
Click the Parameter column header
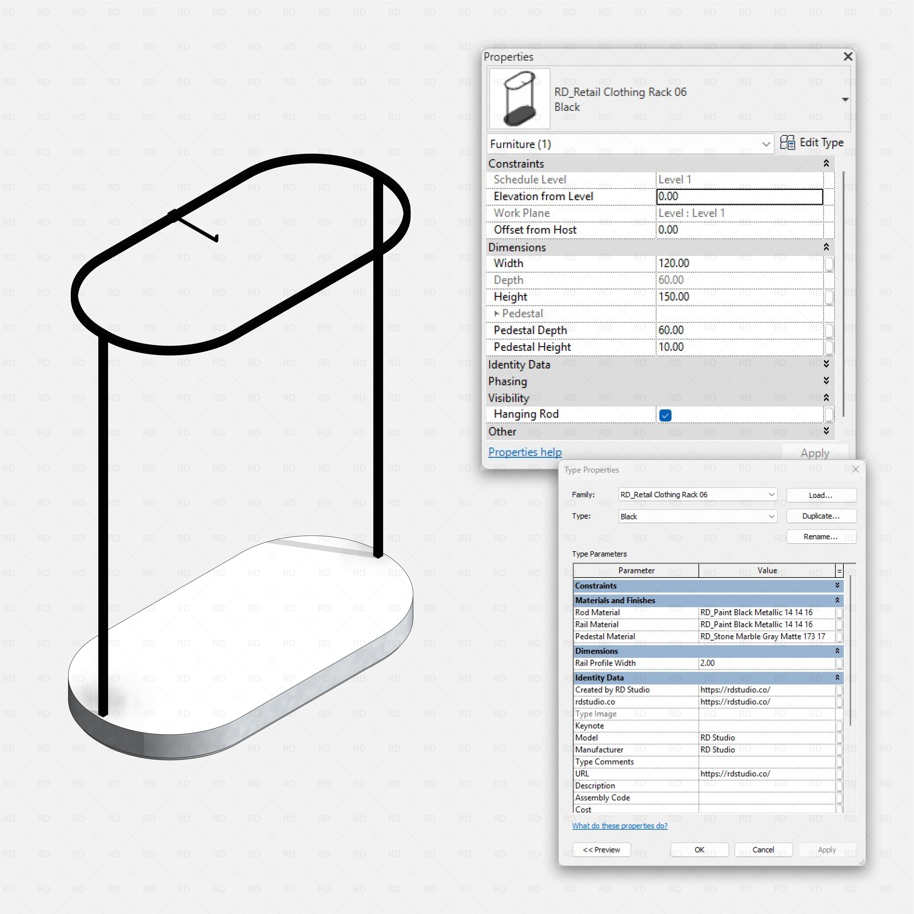click(636, 571)
